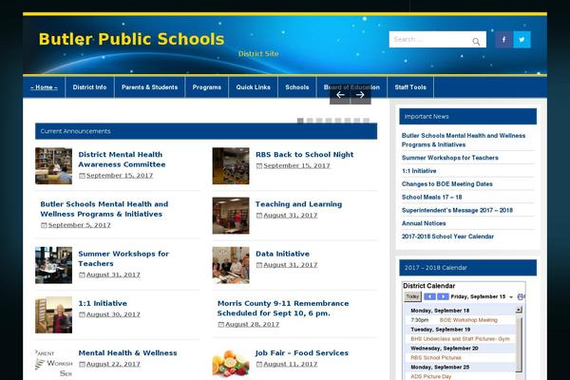Click Summer Workshops for Teachers thumbnail
The image size is (570, 380).
click(53, 265)
